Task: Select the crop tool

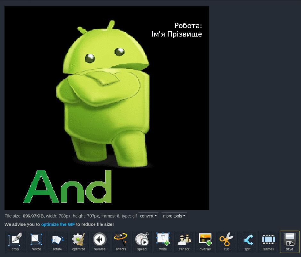Action: click(x=15, y=242)
